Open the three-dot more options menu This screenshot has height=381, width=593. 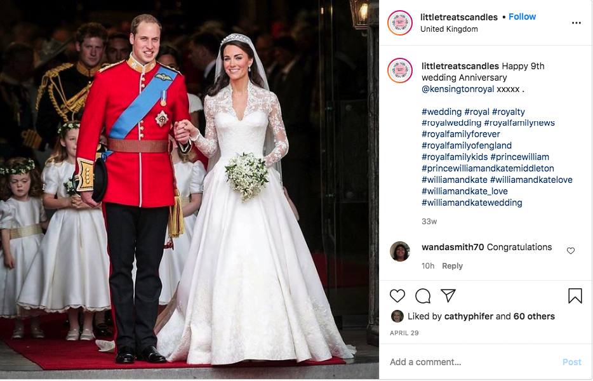click(576, 23)
